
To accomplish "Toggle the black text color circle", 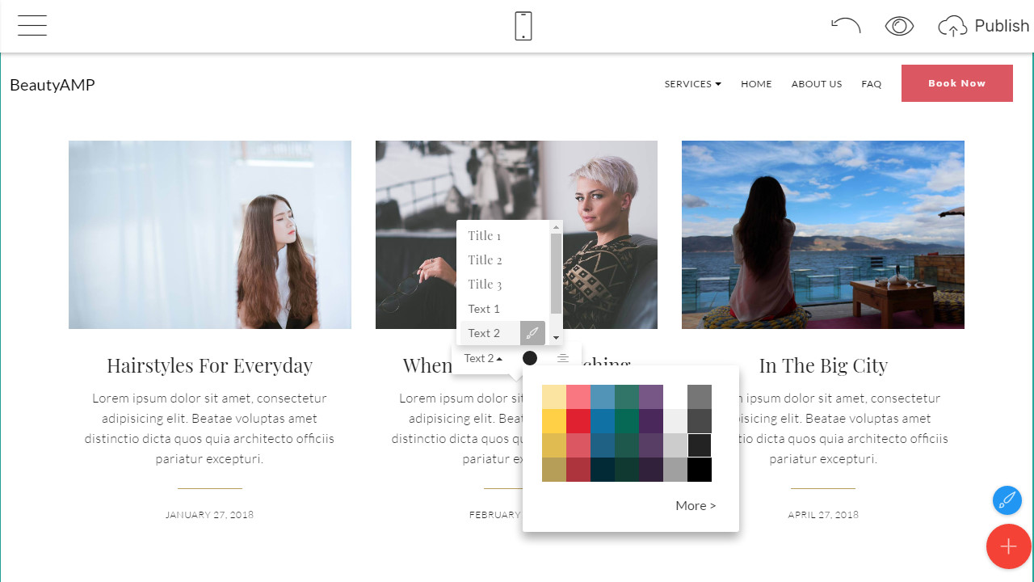I will [530, 358].
